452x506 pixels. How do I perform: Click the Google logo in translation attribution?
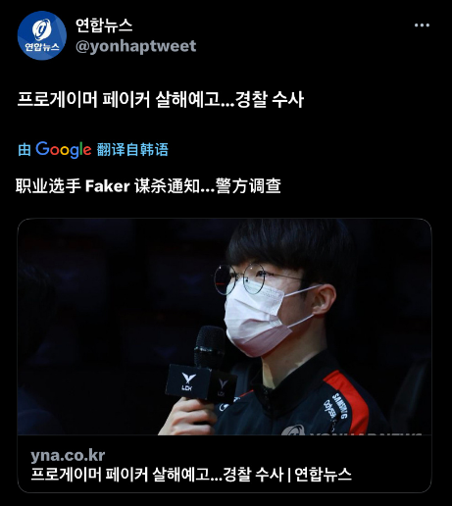(x=64, y=150)
